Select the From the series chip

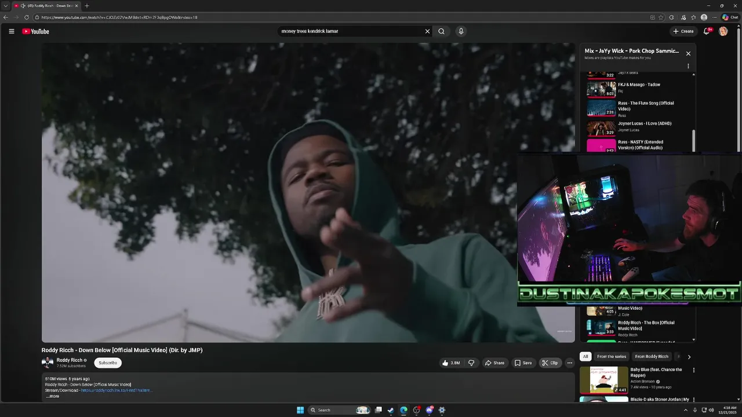coord(612,357)
